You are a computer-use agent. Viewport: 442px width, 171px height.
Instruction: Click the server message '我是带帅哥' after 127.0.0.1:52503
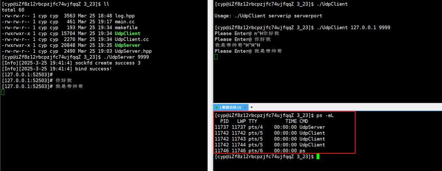pos(69,86)
